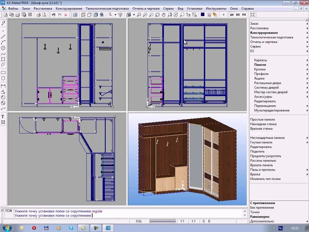This screenshot has height=232, width=309.
Task: Click the rendered sphere display icon
Action: tap(102, 15)
